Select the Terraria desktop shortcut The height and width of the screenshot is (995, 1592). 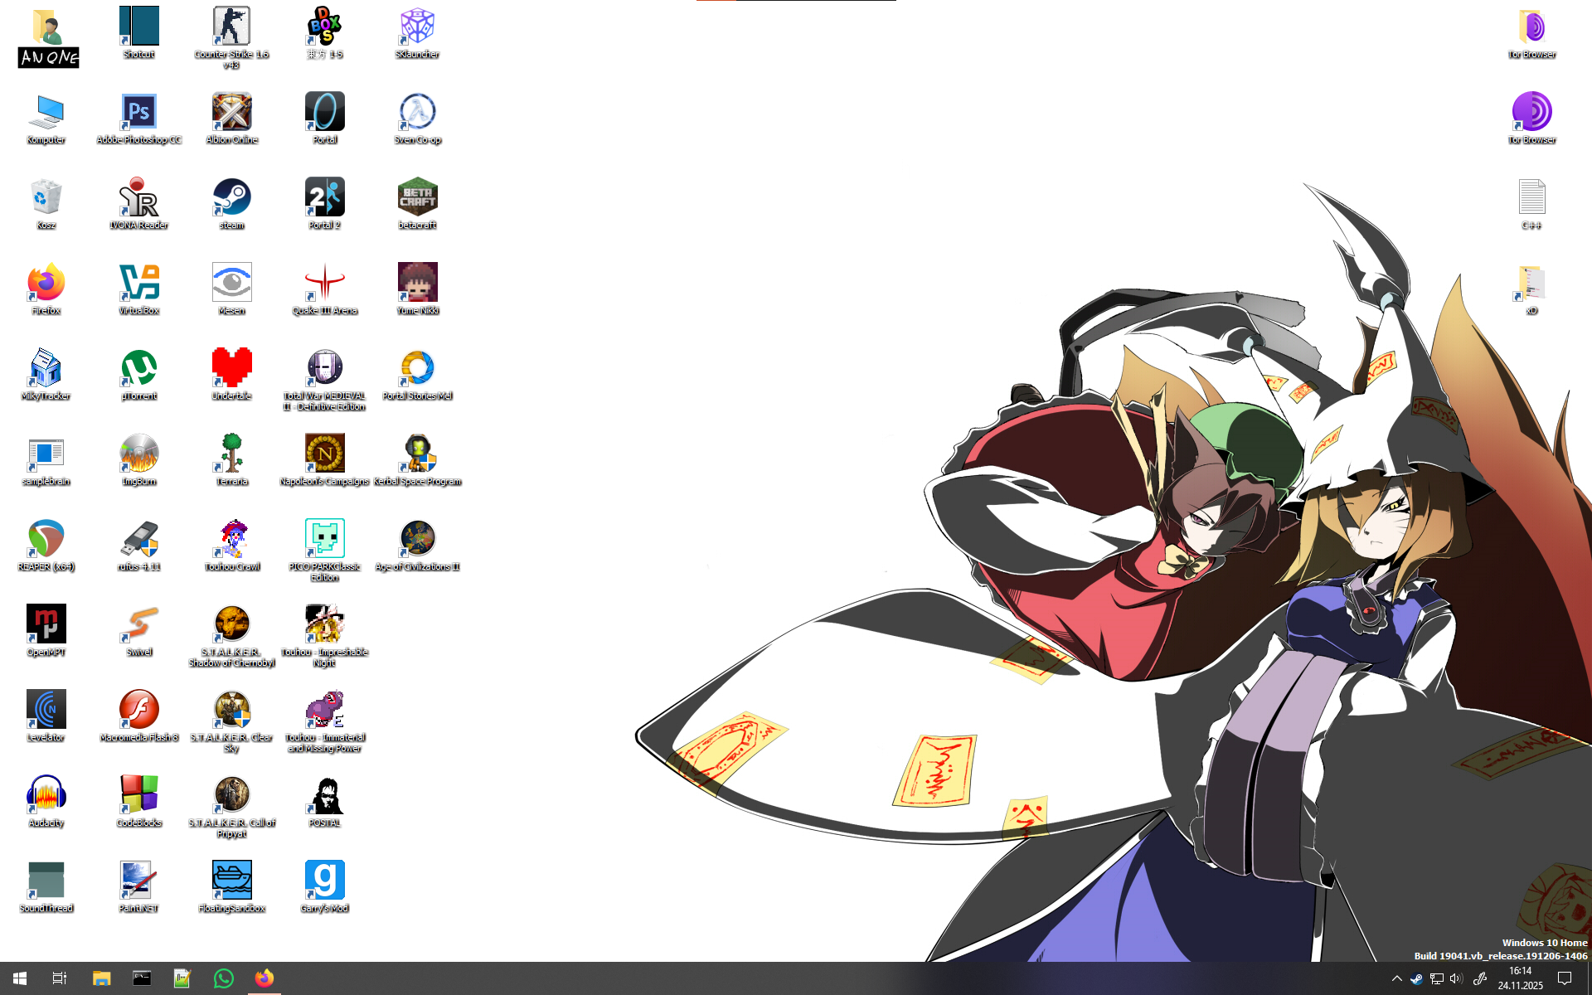(x=231, y=454)
